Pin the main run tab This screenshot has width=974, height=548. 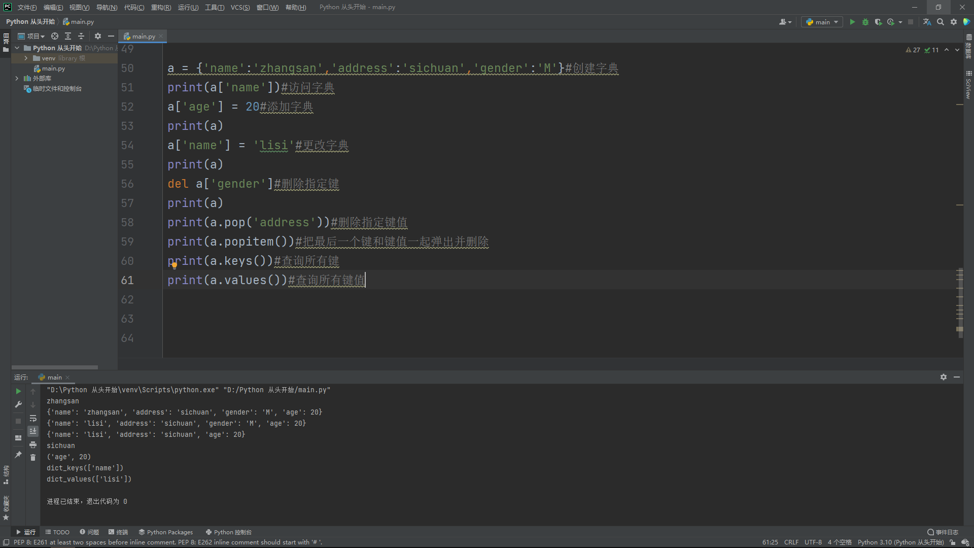[x=18, y=454]
